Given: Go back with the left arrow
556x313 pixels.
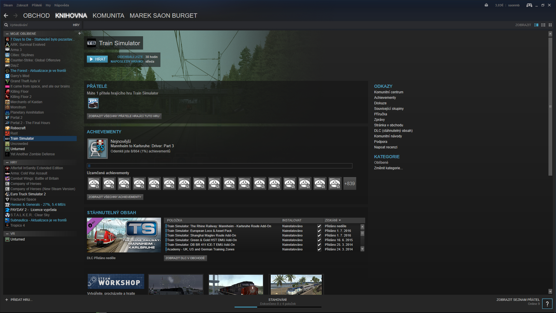Looking at the screenshot, I should tap(6, 16).
